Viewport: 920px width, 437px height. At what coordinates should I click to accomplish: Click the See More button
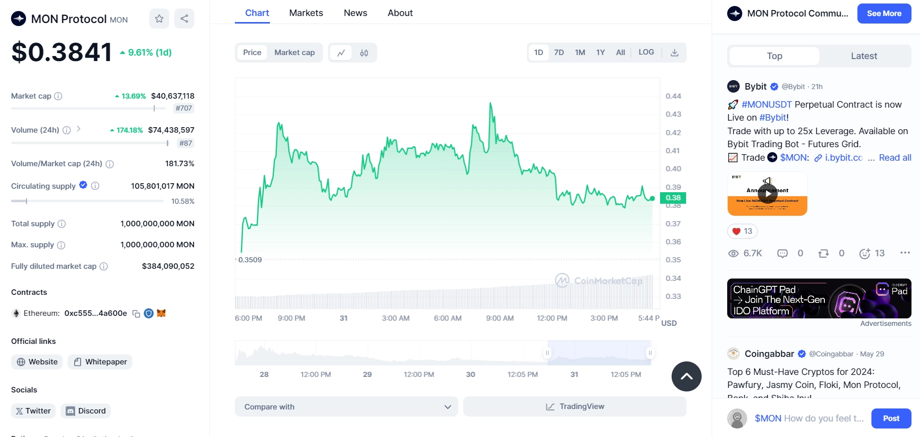pos(884,14)
